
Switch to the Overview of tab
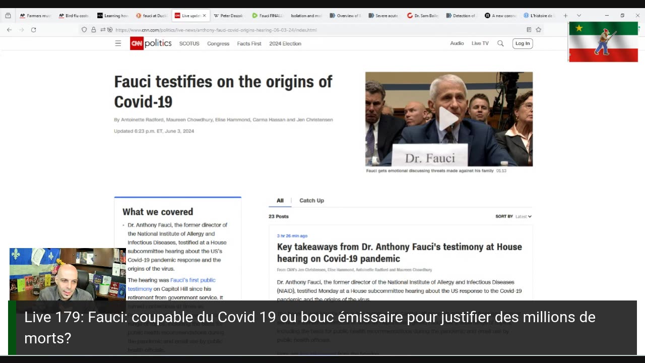coord(345,16)
